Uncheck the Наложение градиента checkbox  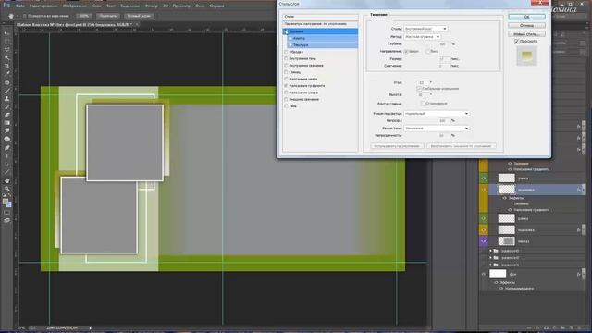(x=286, y=86)
